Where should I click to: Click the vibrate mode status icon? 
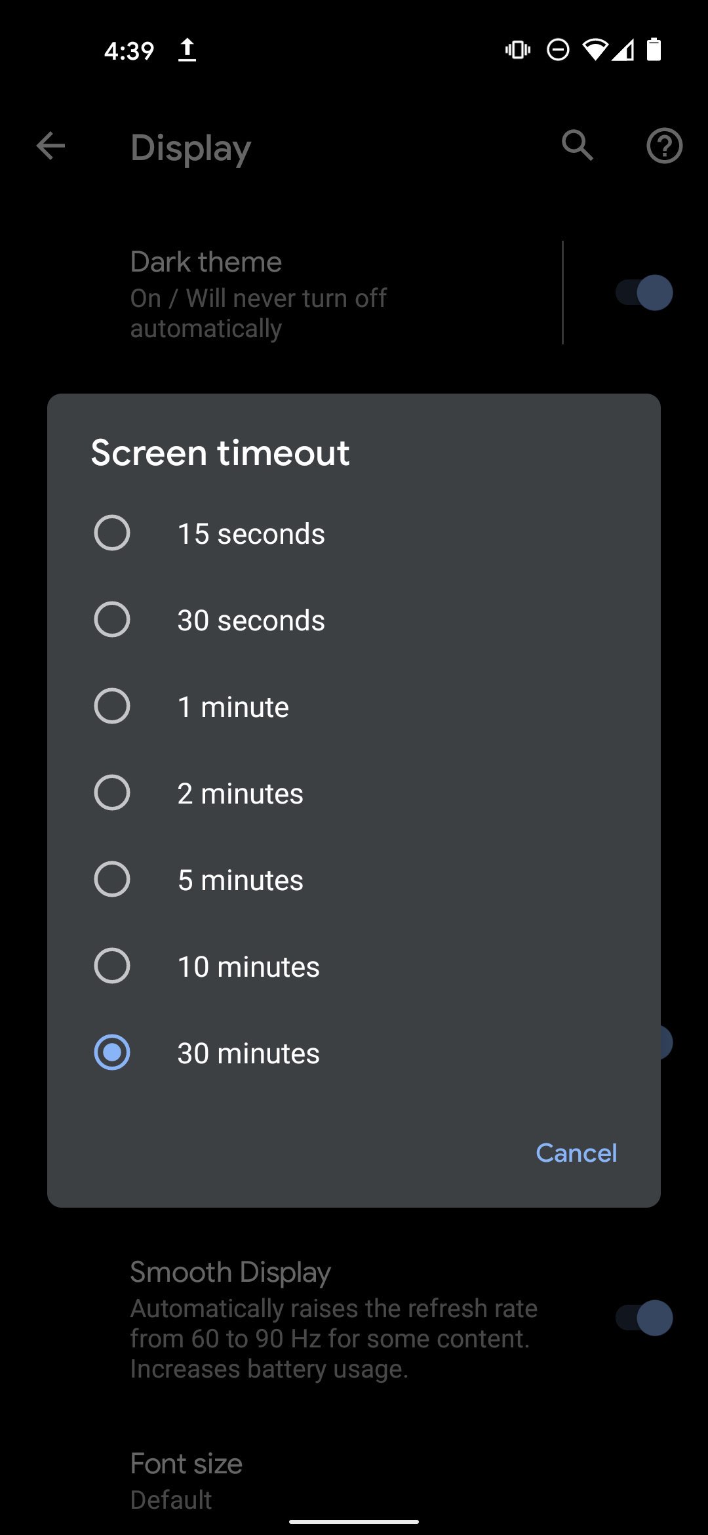pos(517,49)
